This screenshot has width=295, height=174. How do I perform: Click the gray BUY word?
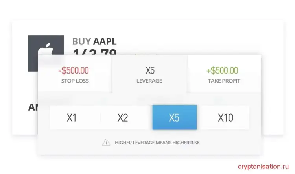click(82, 41)
